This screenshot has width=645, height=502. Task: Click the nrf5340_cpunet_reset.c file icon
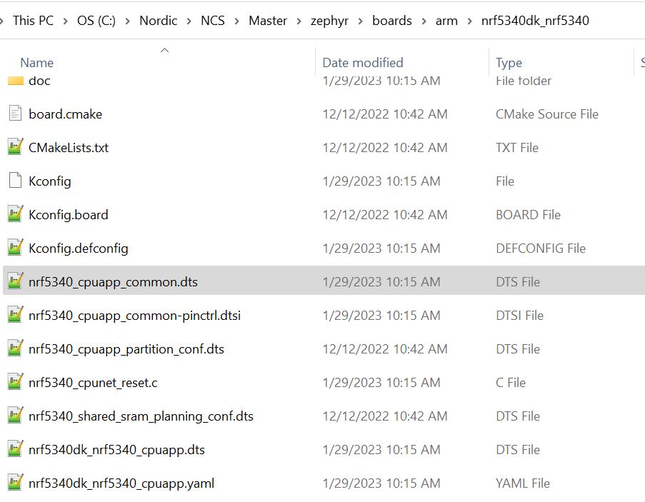[16, 383]
